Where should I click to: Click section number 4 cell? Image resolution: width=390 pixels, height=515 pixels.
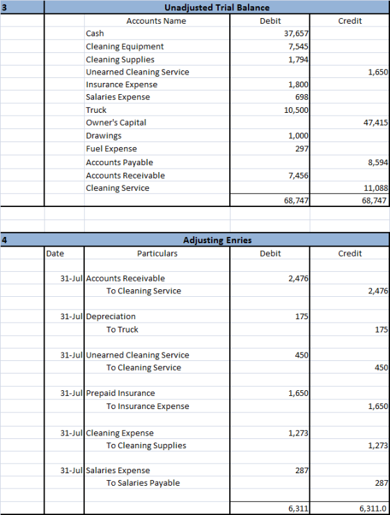[x=22, y=240]
